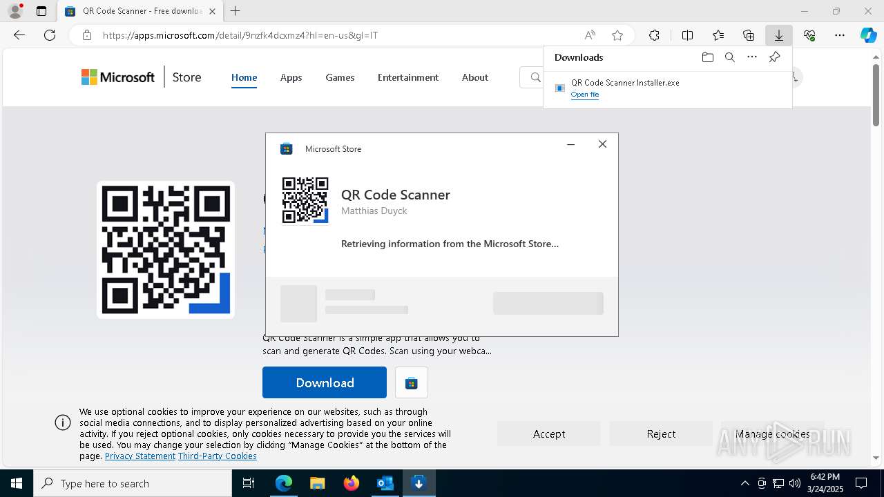Click the large QR code app image
Image resolution: width=884 pixels, height=497 pixels.
click(166, 250)
